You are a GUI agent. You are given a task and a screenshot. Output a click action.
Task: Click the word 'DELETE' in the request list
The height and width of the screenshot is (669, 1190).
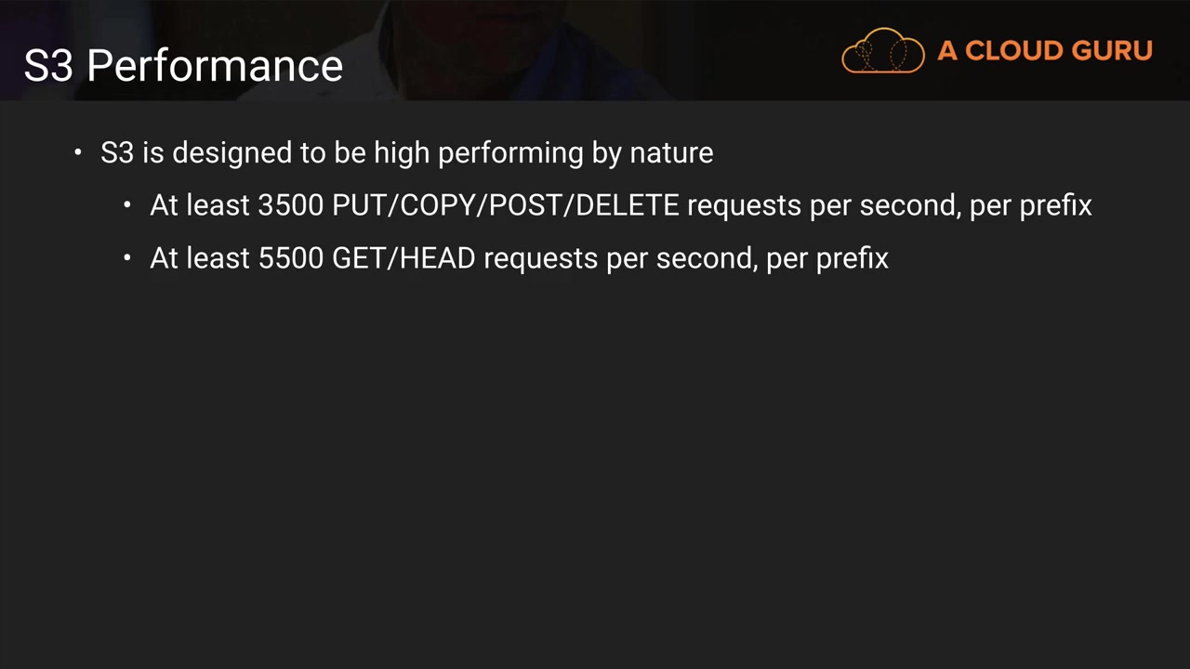tap(627, 205)
